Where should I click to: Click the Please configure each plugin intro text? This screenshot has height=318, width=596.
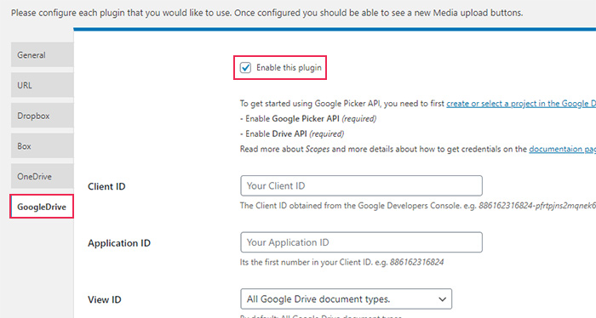point(266,13)
